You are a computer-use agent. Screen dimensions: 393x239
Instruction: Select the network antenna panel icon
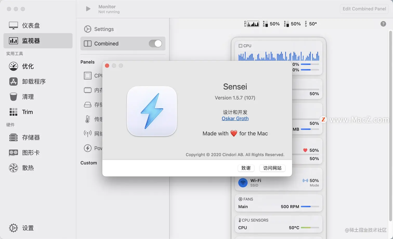(88, 134)
